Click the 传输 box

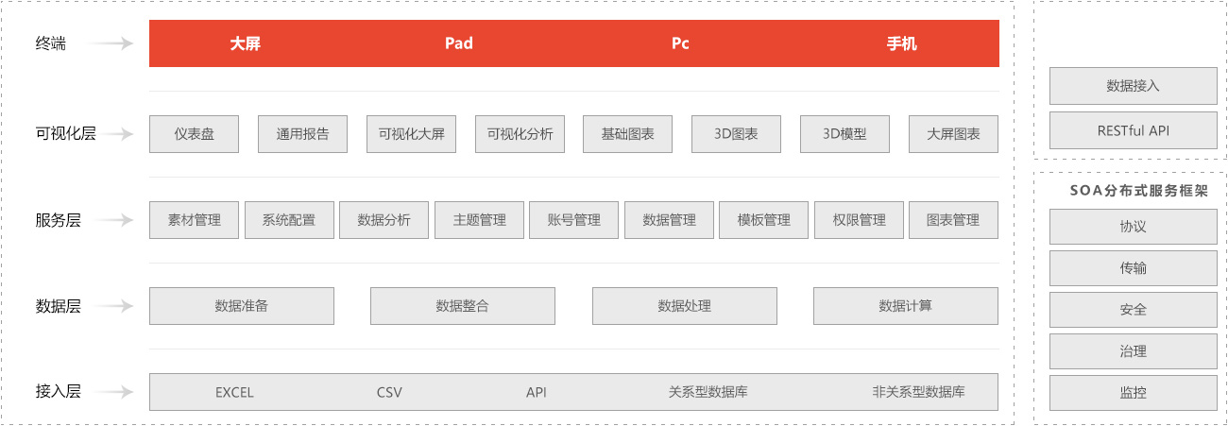tap(1134, 268)
